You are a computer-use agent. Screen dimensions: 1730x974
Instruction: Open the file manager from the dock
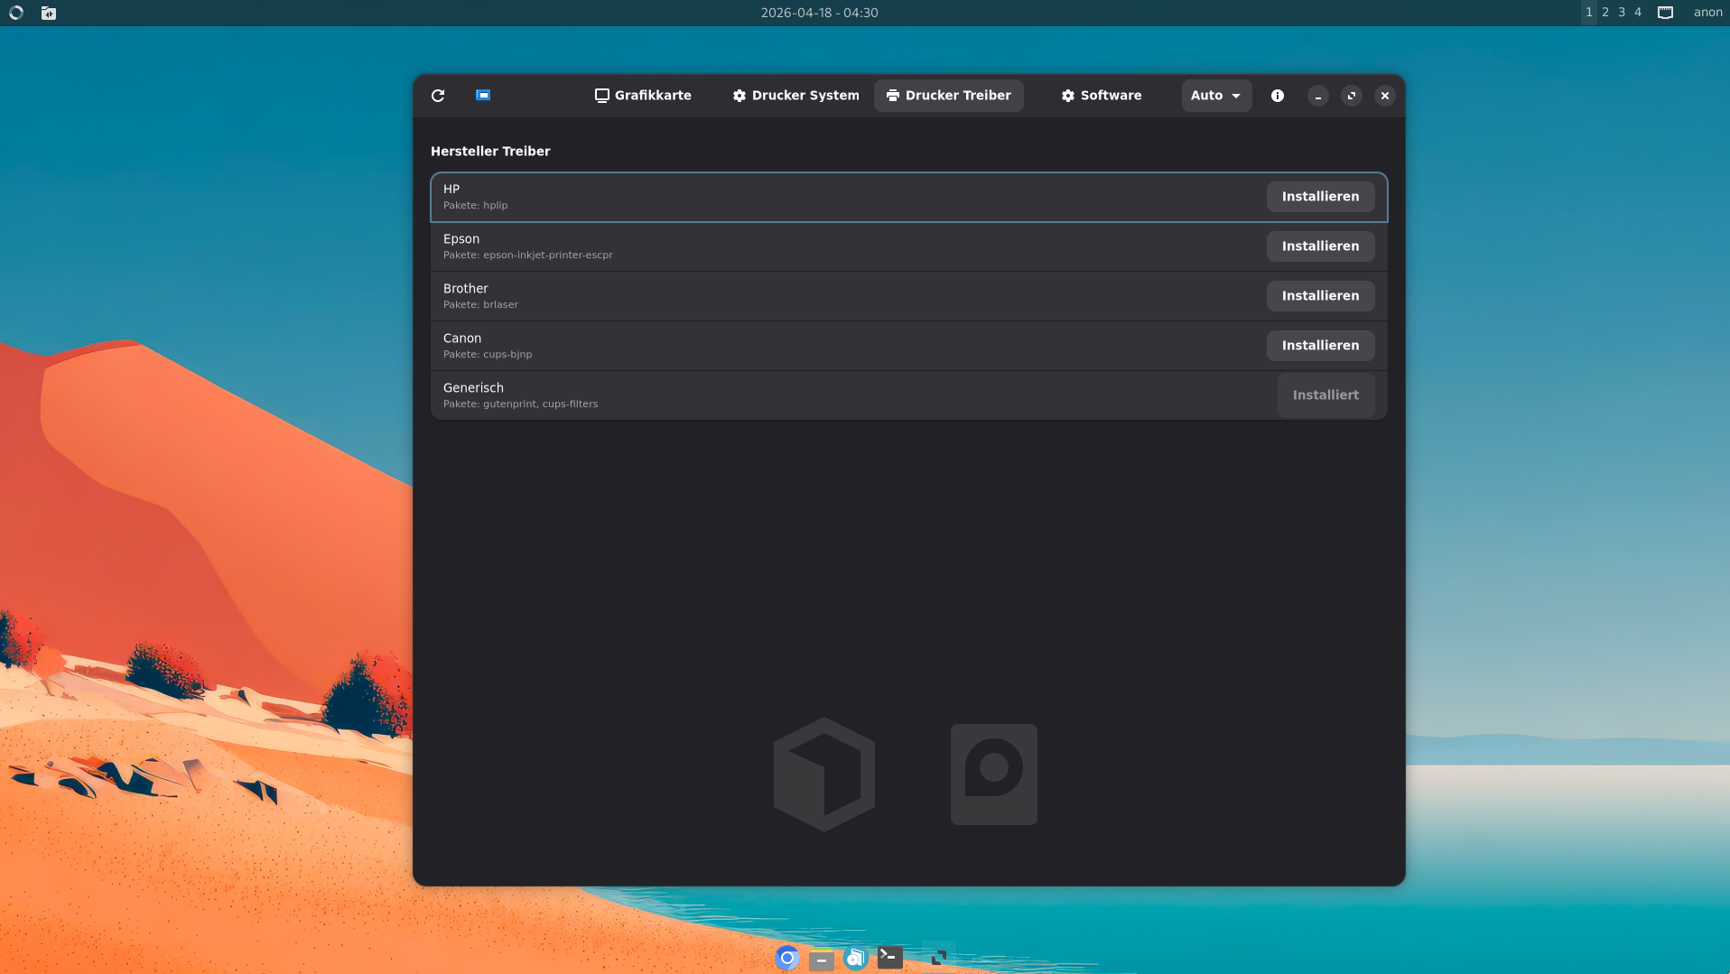point(821,958)
